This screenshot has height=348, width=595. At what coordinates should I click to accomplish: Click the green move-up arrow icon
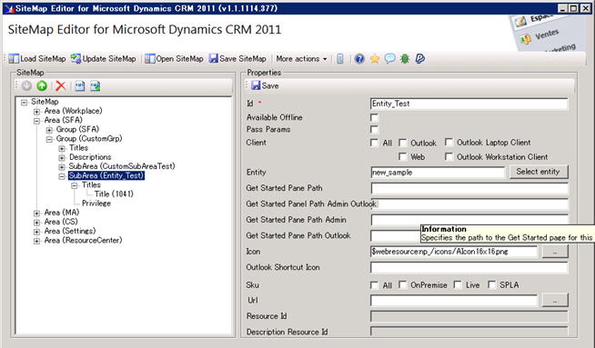point(42,86)
